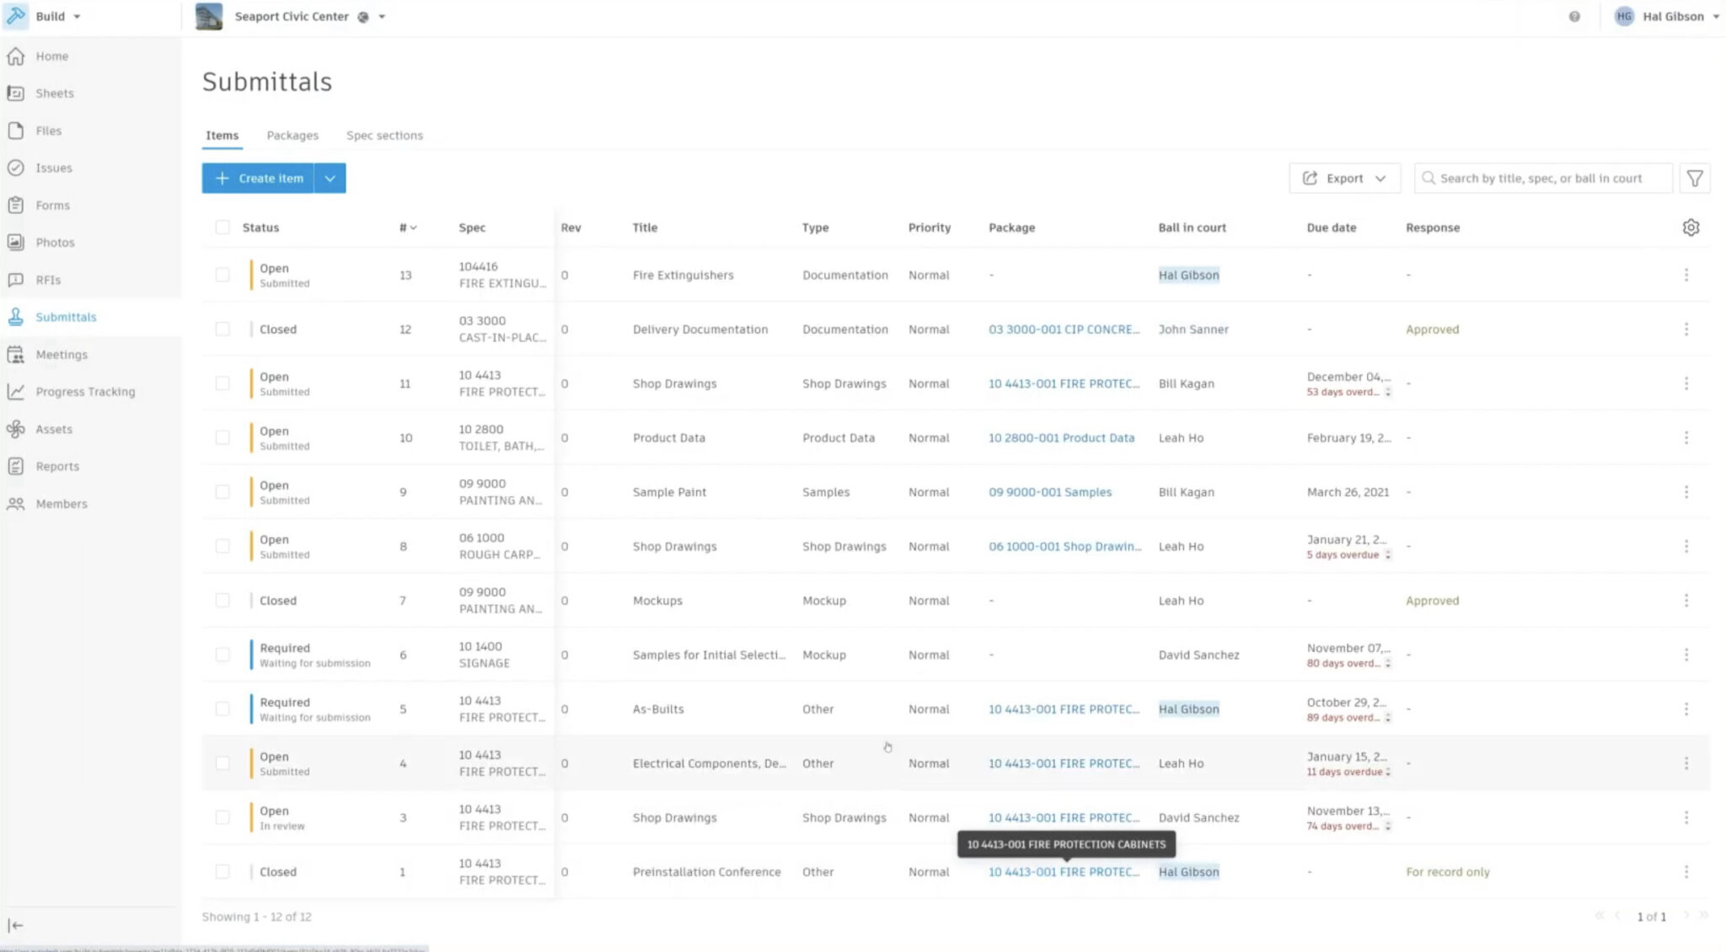The image size is (1726, 952).
Task: Open RFIs from the sidebar
Action: coord(48,280)
